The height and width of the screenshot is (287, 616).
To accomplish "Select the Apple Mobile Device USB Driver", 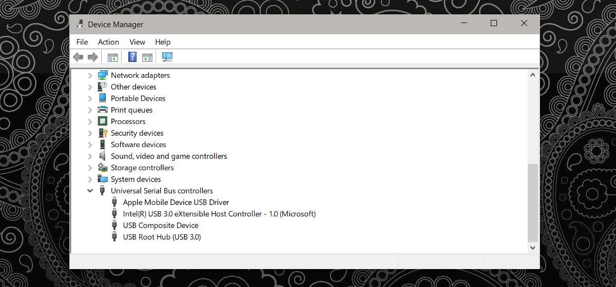I will point(176,202).
